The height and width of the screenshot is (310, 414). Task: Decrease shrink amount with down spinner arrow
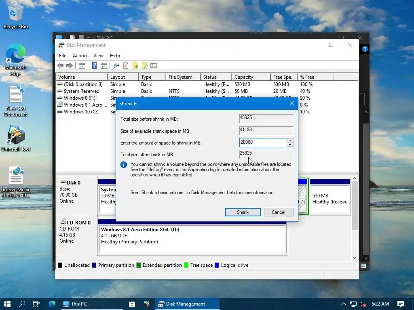click(x=290, y=145)
